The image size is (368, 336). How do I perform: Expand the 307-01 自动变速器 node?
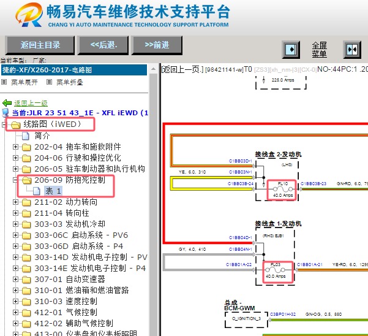15,280
